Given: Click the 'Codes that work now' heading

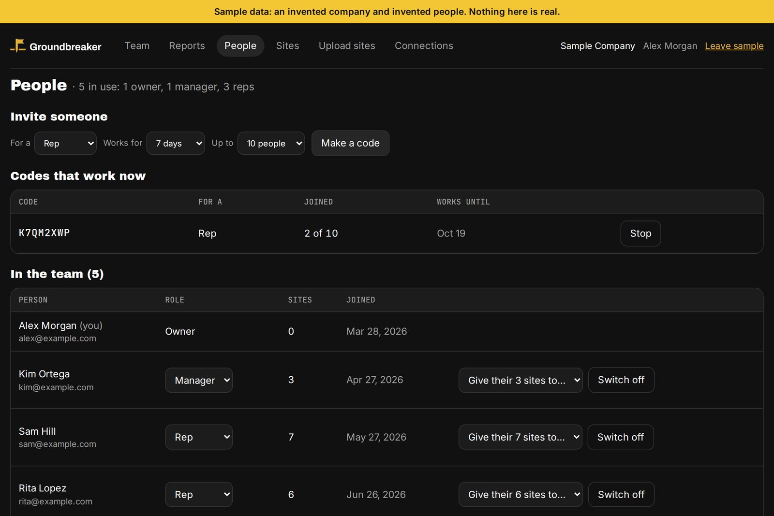Looking at the screenshot, I should 78,176.
